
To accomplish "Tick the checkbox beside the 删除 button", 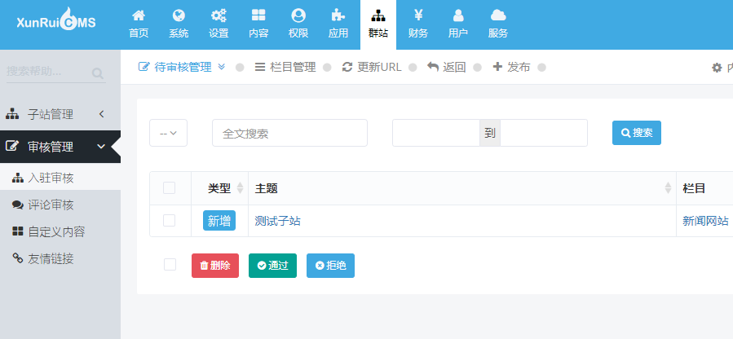I will pos(170,265).
